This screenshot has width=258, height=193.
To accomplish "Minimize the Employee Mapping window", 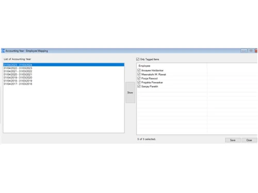I will (244, 51).
